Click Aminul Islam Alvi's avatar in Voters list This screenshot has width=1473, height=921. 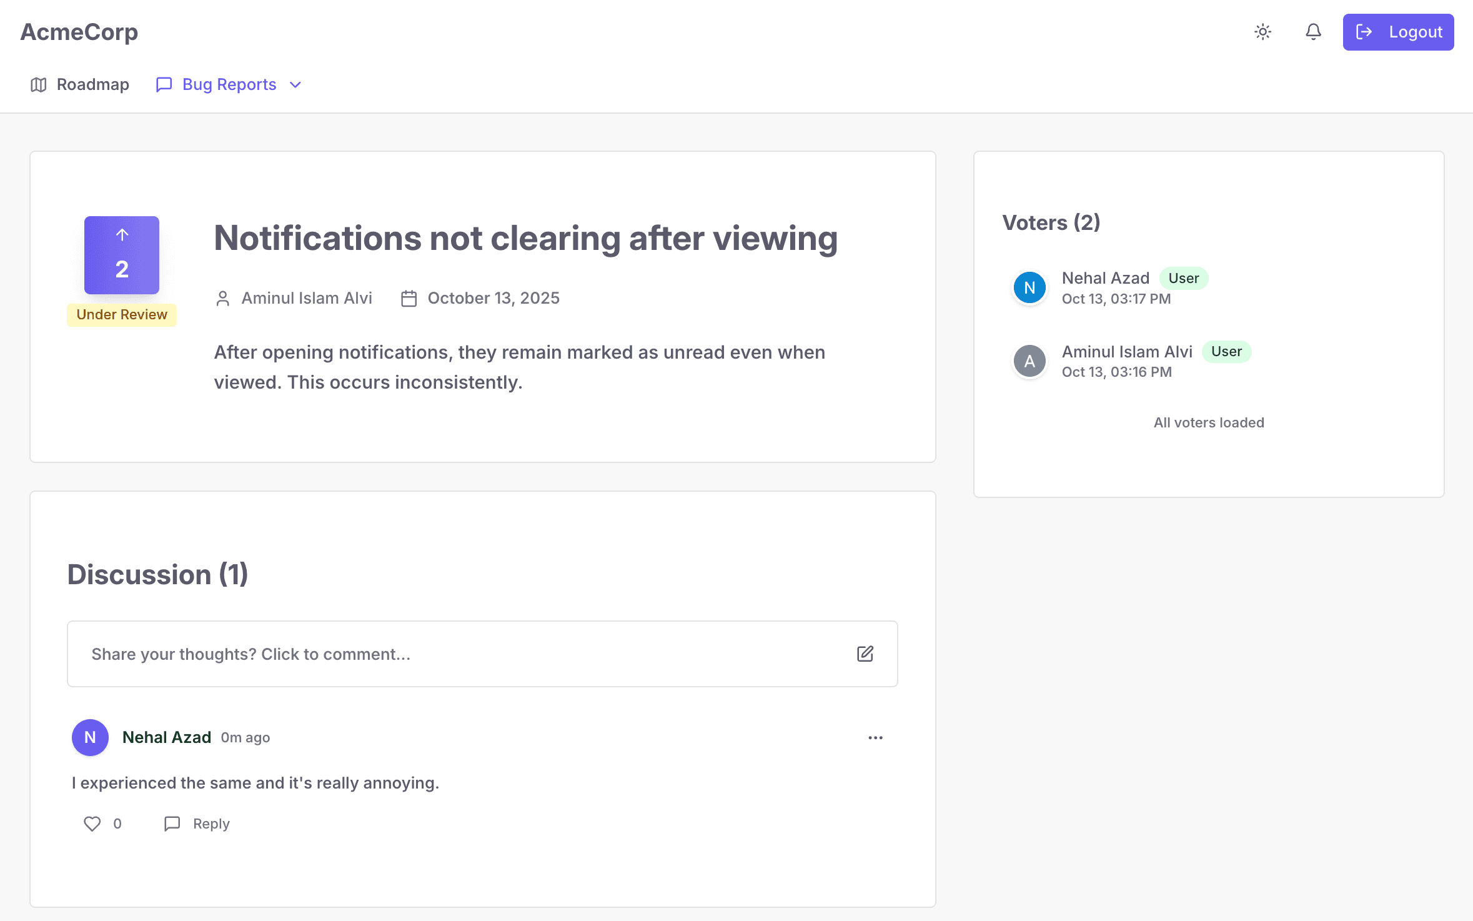pos(1029,361)
